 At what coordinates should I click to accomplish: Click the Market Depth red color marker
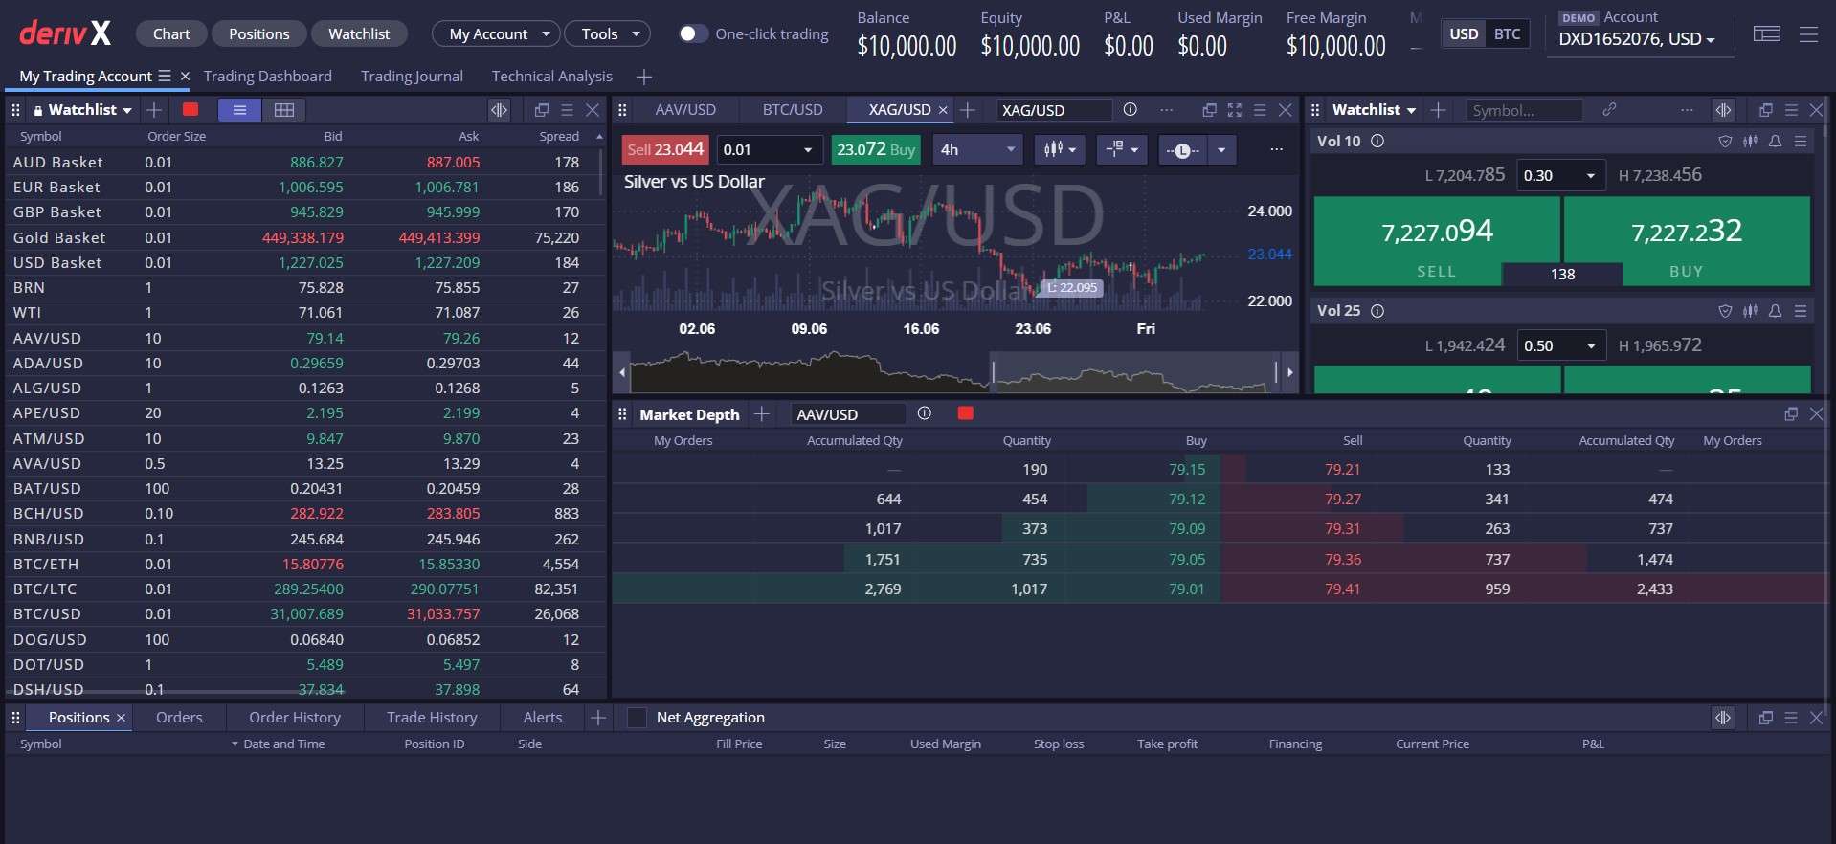pyautogui.click(x=965, y=413)
